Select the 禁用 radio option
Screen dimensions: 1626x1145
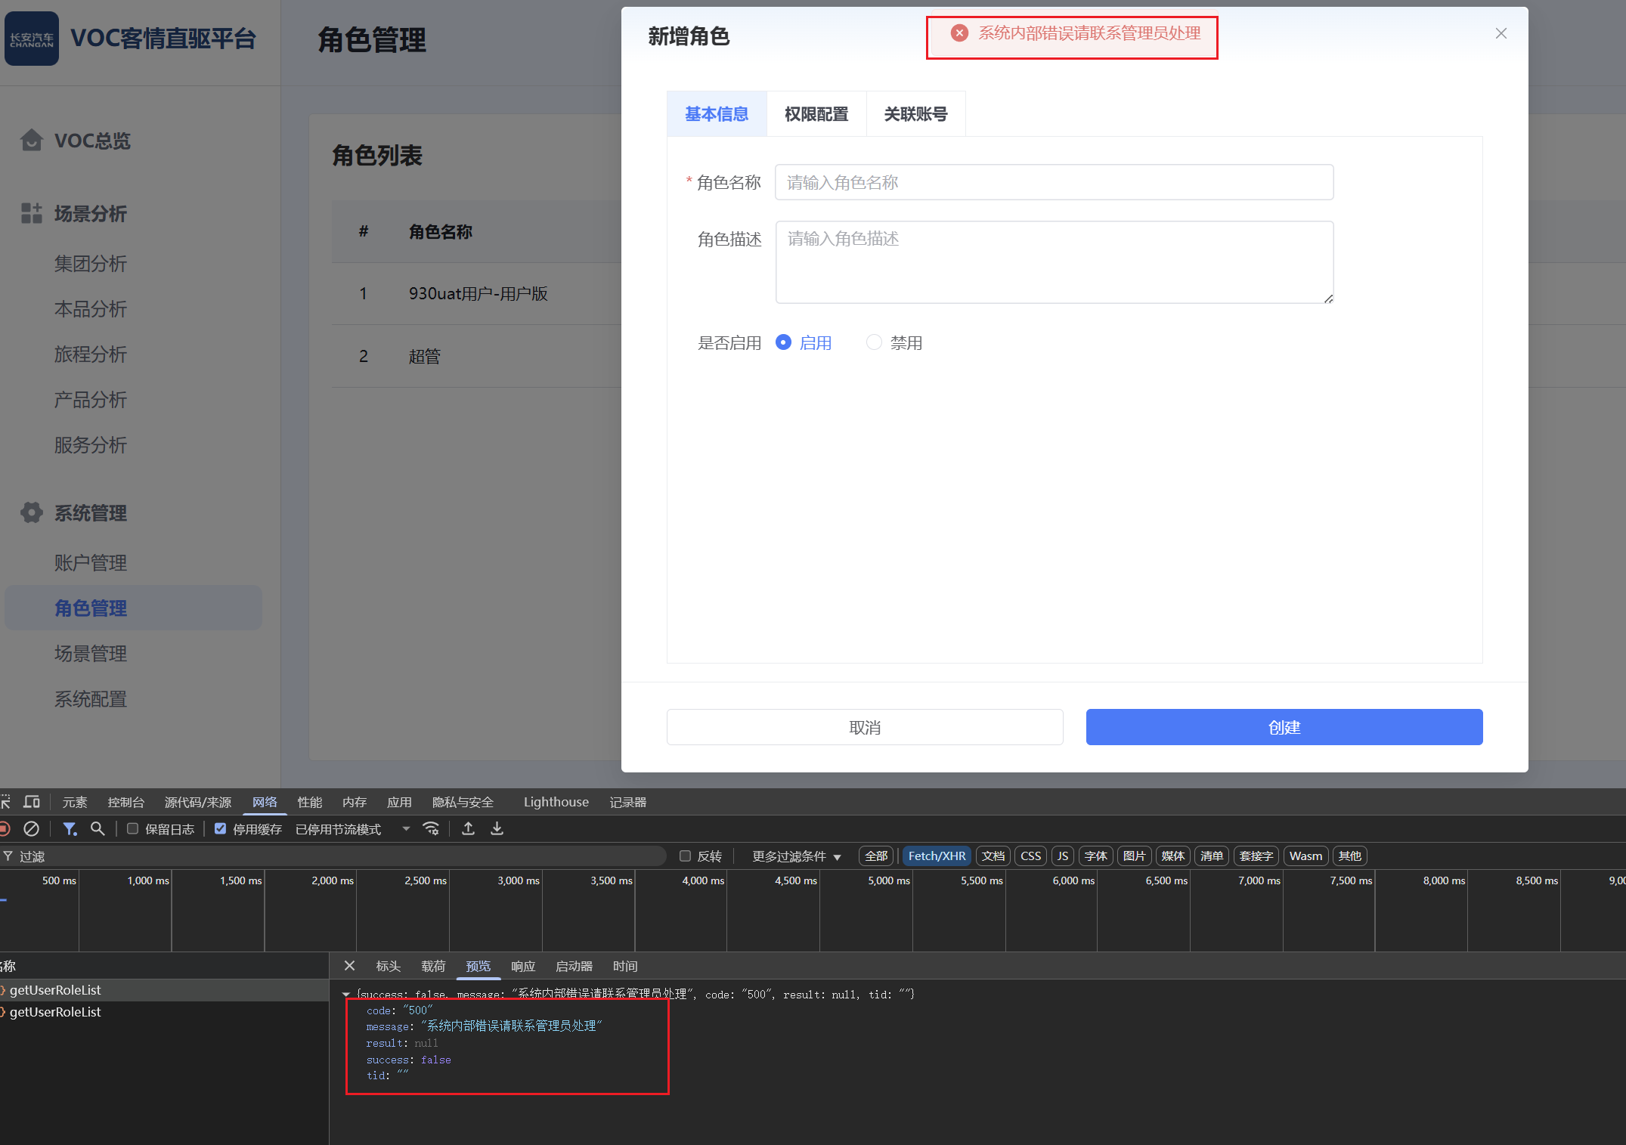[874, 342]
